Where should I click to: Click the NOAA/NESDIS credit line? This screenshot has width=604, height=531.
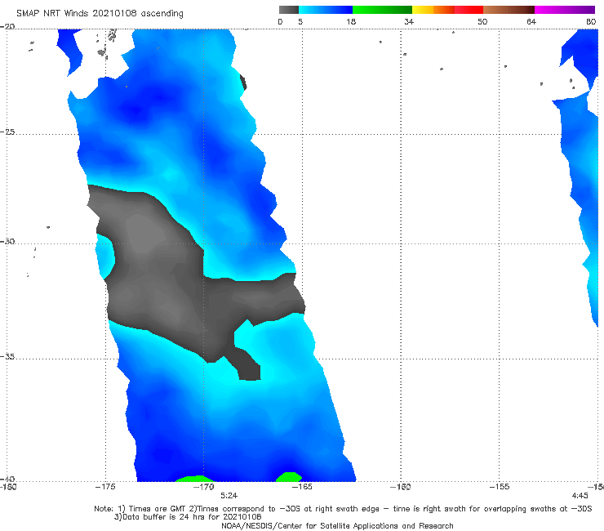point(337,526)
